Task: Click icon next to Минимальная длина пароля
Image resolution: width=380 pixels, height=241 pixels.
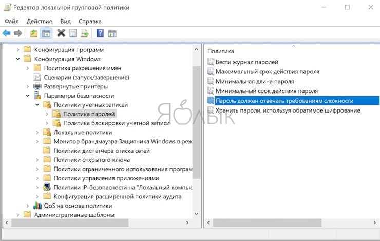Action: [x=211, y=81]
